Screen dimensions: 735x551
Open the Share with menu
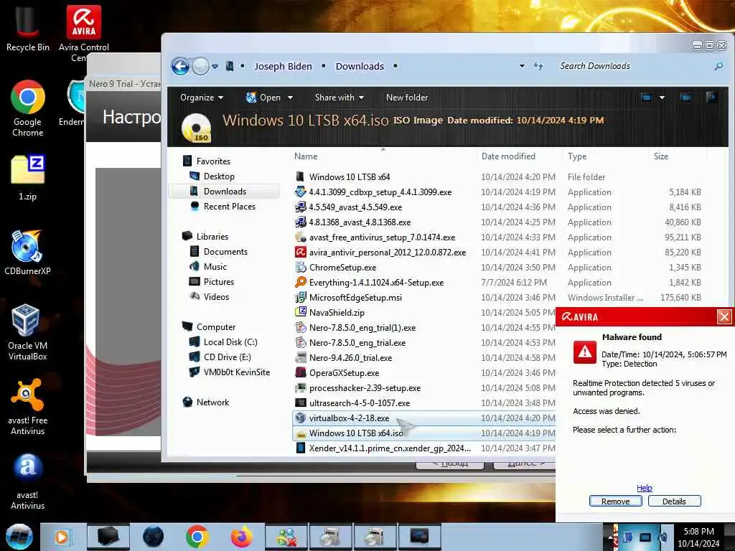point(340,98)
